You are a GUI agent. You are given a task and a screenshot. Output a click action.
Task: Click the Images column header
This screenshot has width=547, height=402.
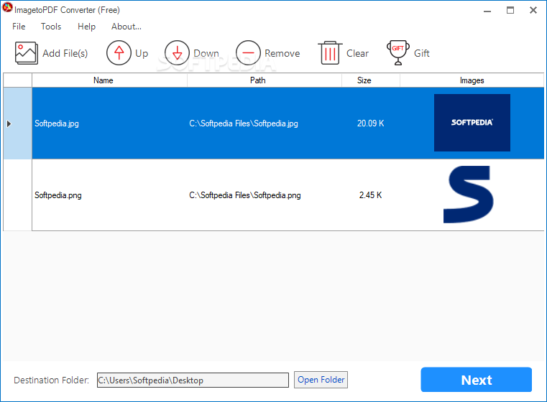pos(472,80)
